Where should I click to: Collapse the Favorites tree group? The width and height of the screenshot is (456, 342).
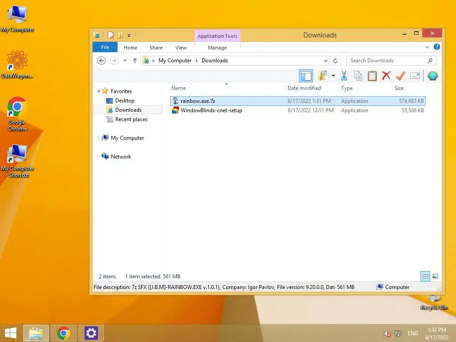tap(98, 91)
